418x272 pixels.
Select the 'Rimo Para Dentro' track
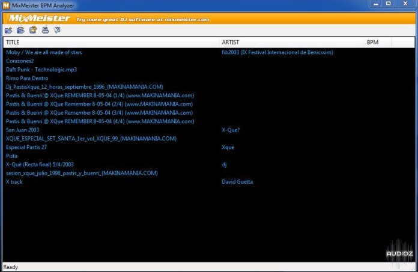coord(27,78)
